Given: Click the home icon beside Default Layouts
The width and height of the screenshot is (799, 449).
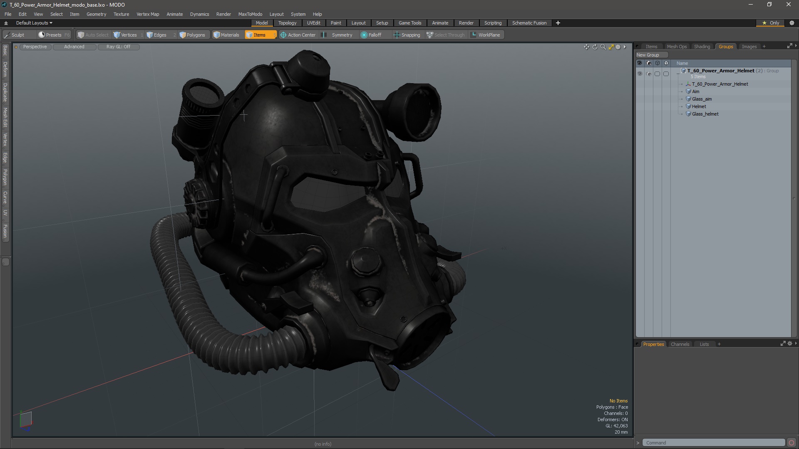Looking at the screenshot, I should point(6,23).
